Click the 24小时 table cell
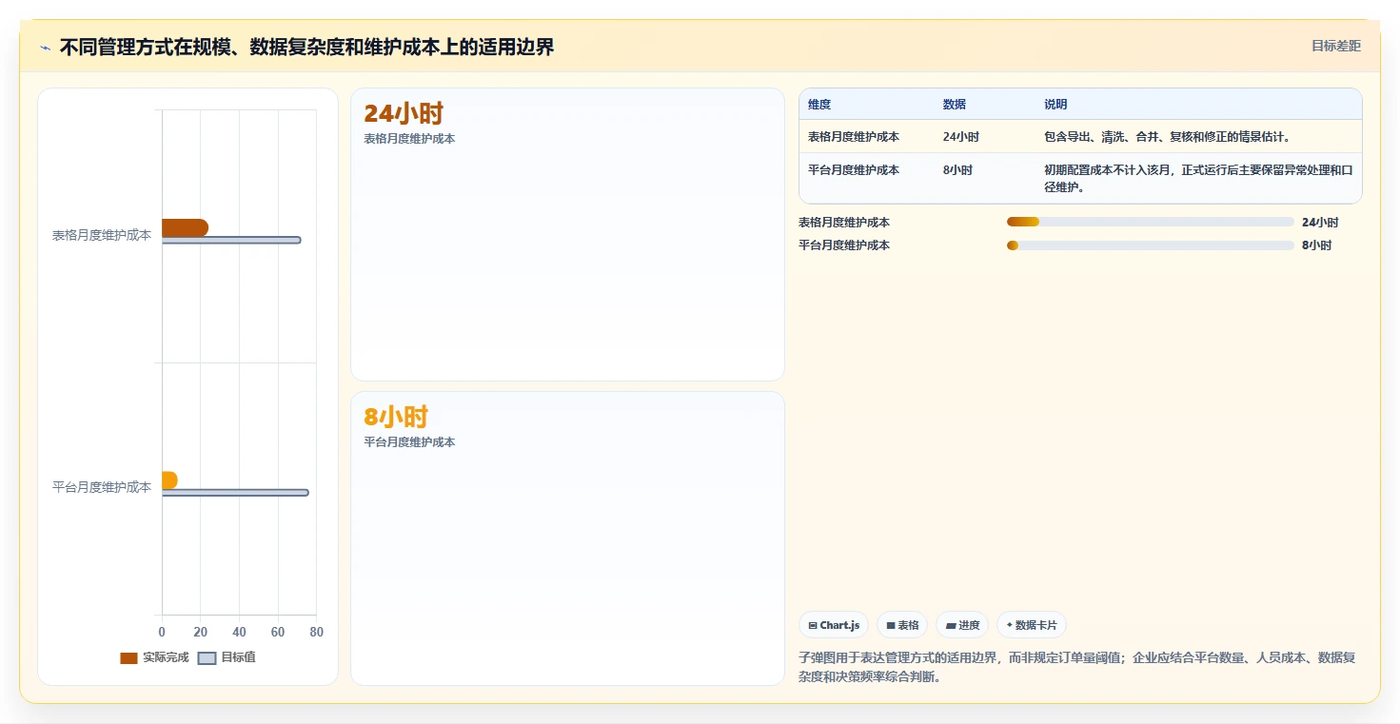This screenshot has height=724, width=1400. (961, 137)
